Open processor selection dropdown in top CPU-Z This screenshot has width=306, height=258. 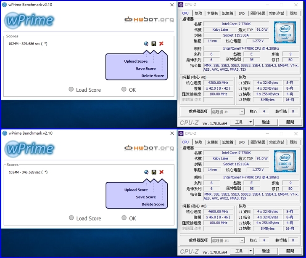click(x=228, y=112)
